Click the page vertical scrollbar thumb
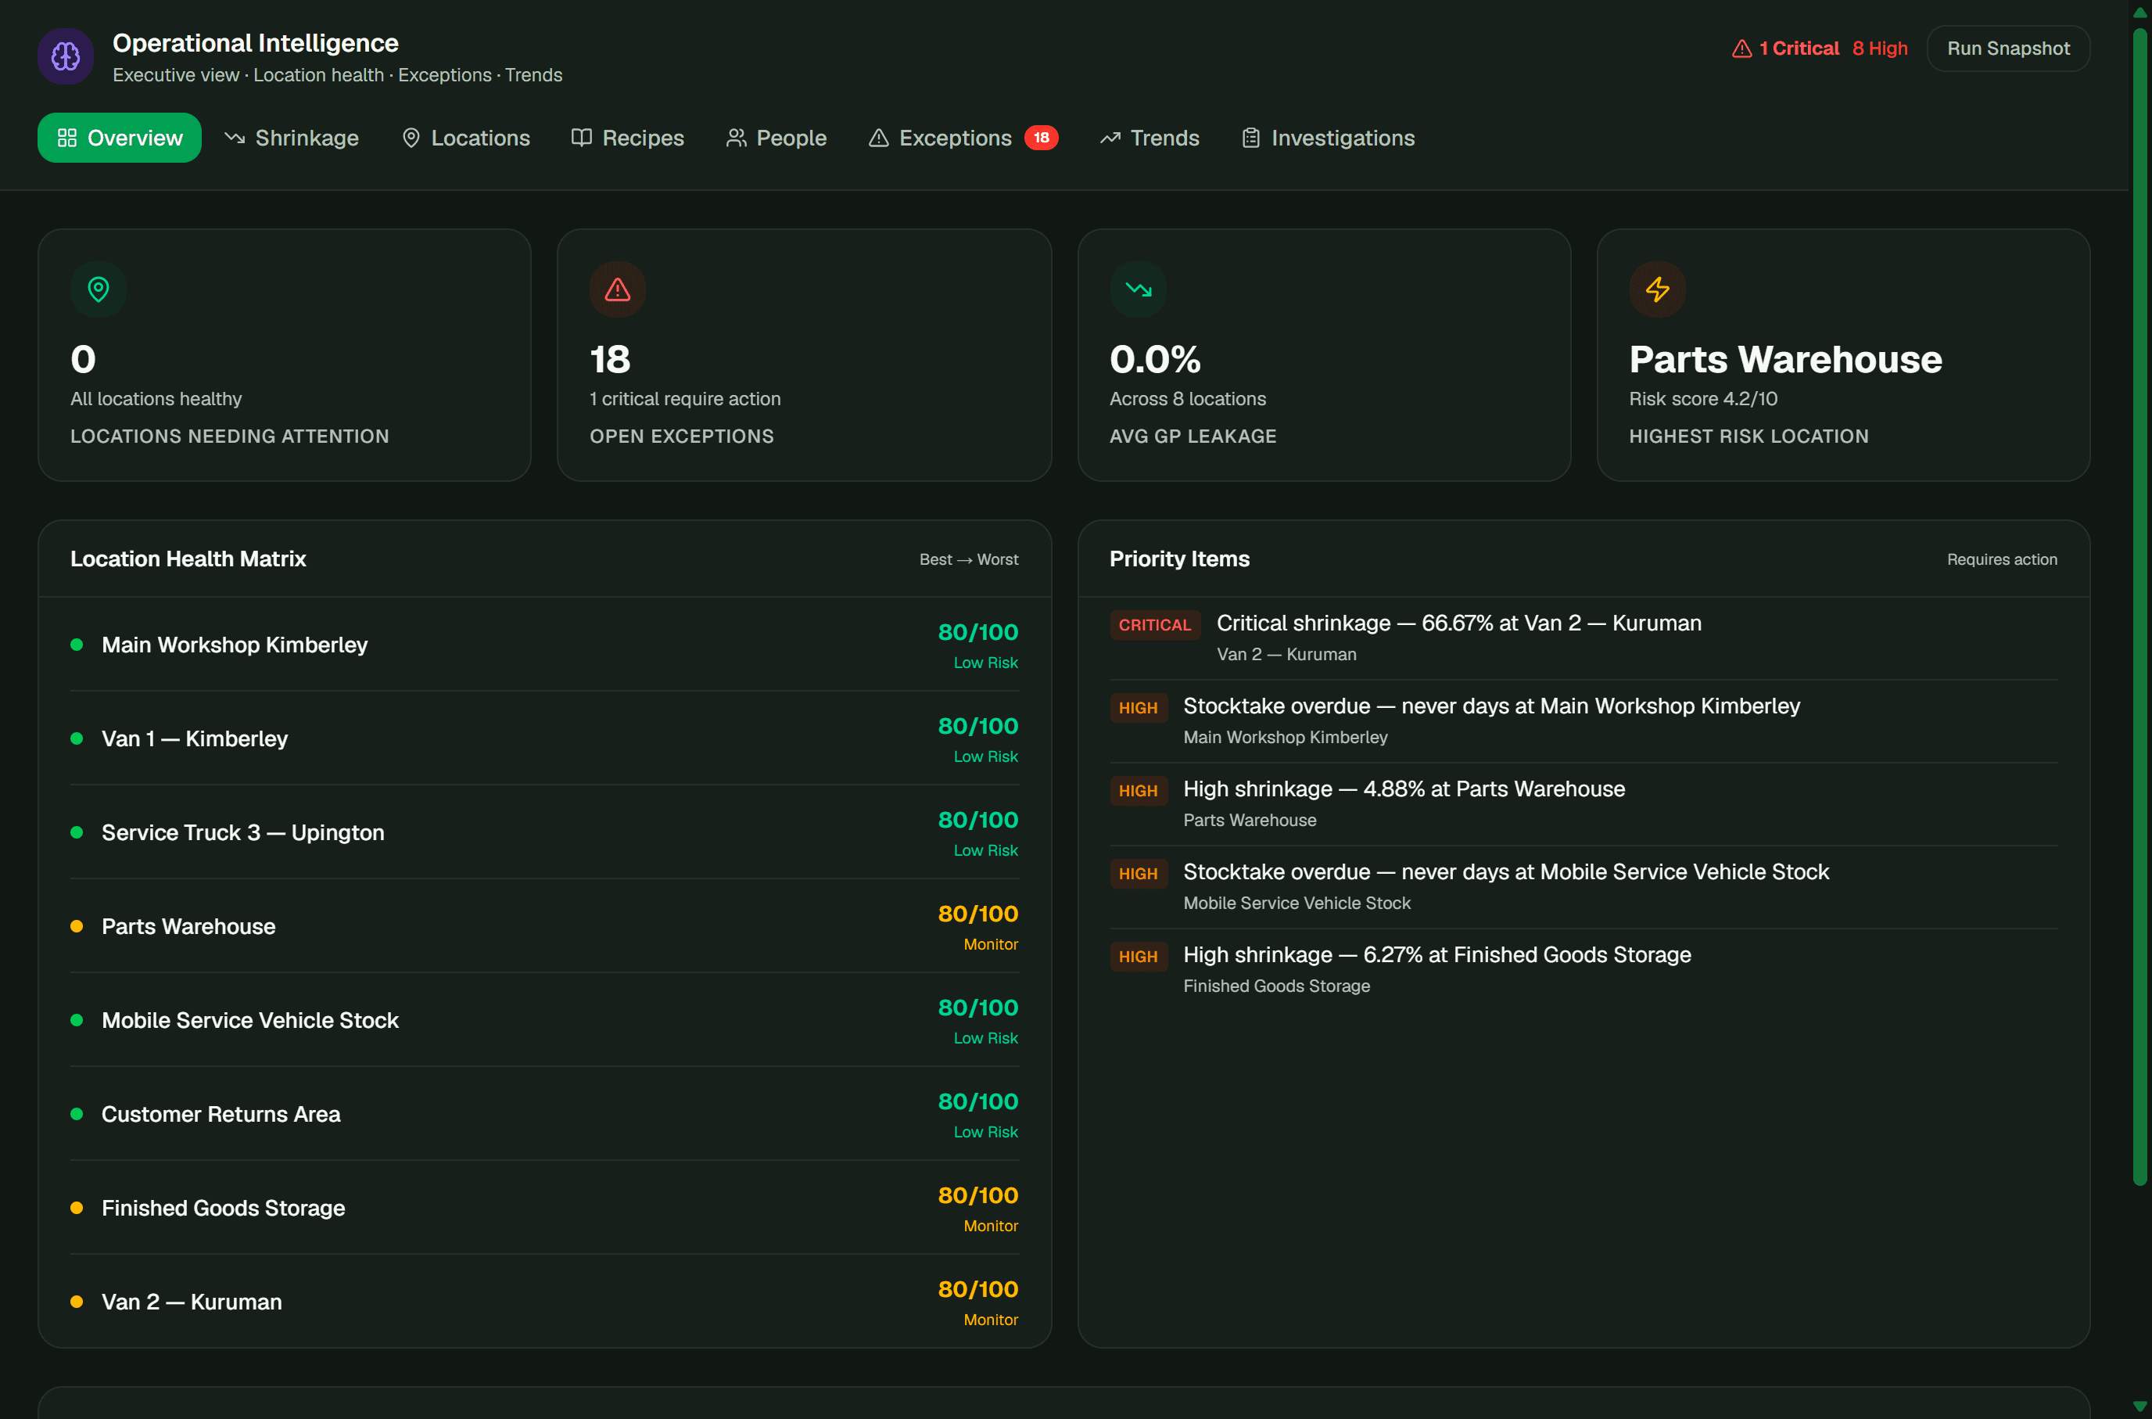Image resolution: width=2152 pixels, height=1419 pixels. point(2139,606)
